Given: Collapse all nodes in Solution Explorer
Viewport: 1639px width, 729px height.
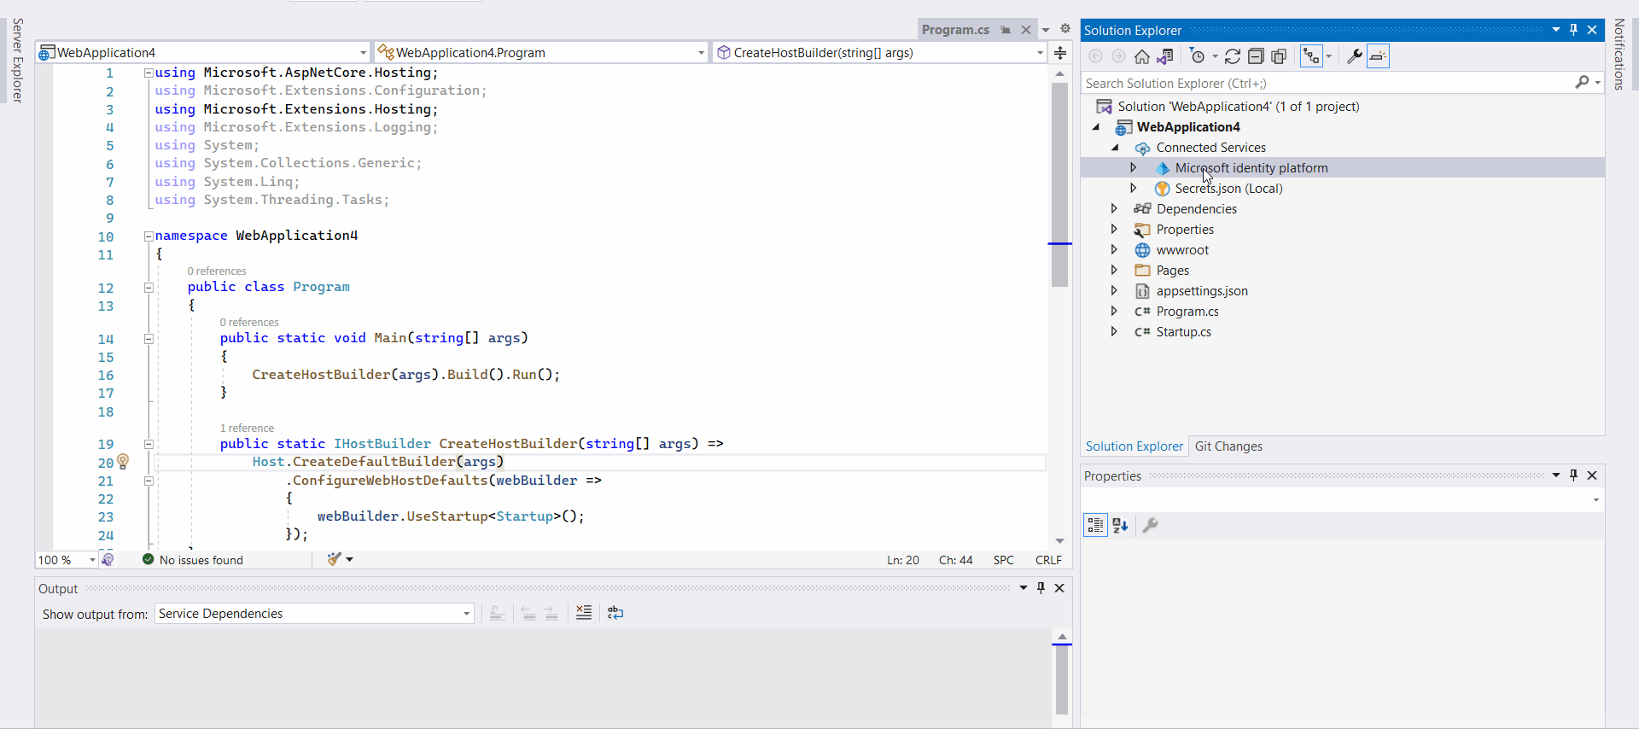Looking at the screenshot, I should click(1256, 56).
